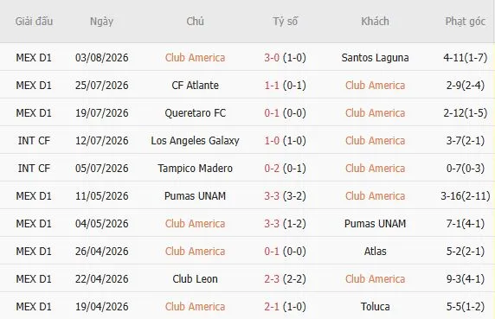Select the Los Angeles Galaxy team
This screenshot has height=319, width=495.
(195, 141)
